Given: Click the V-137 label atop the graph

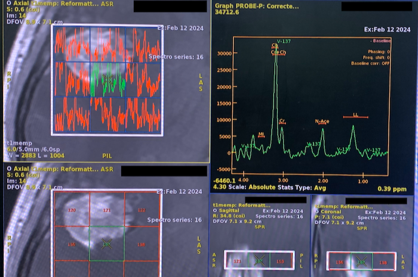Looking at the screenshot, I should coord(284,41).
